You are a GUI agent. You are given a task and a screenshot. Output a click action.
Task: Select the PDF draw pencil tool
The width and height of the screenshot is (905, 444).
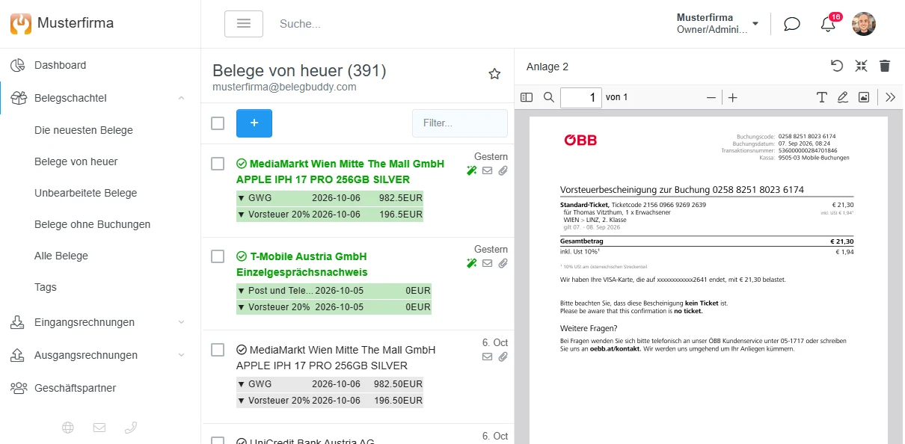pyautogui.click(x=843, y=97)
